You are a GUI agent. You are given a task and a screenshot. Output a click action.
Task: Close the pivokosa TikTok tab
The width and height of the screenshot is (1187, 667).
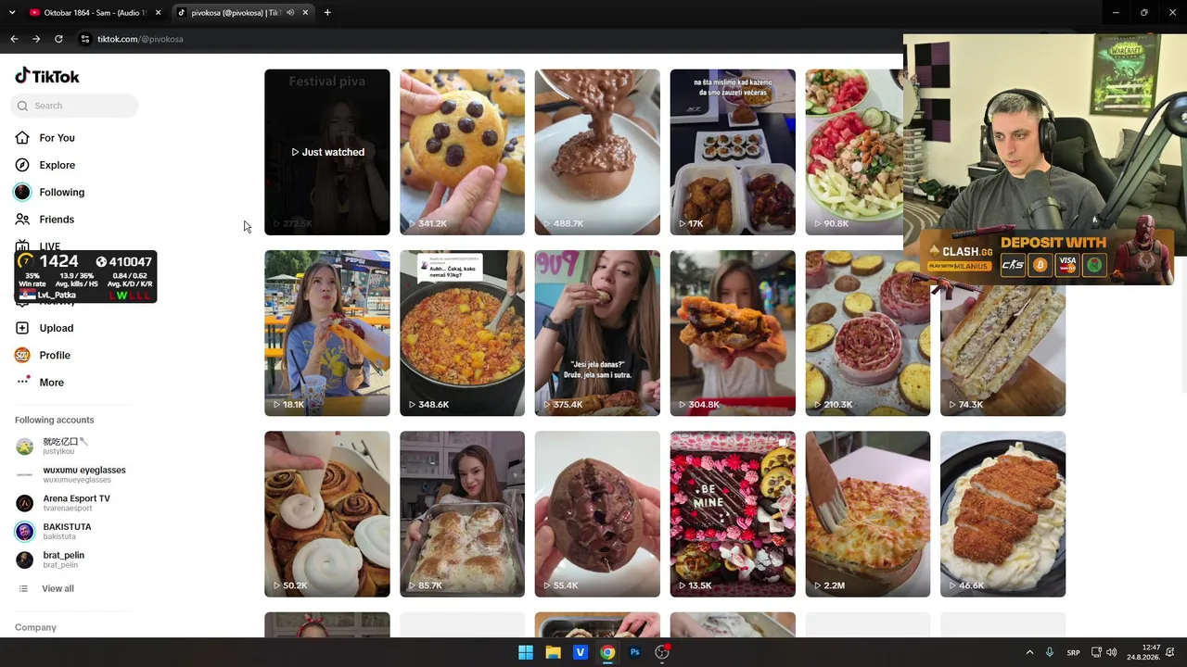305,13
